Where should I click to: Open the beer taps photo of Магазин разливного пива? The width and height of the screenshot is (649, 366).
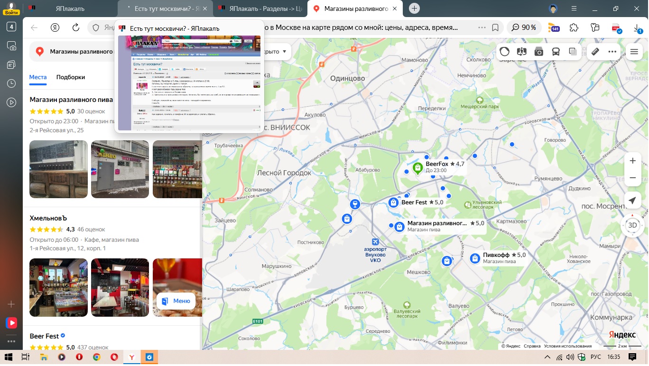pos(58,169)
